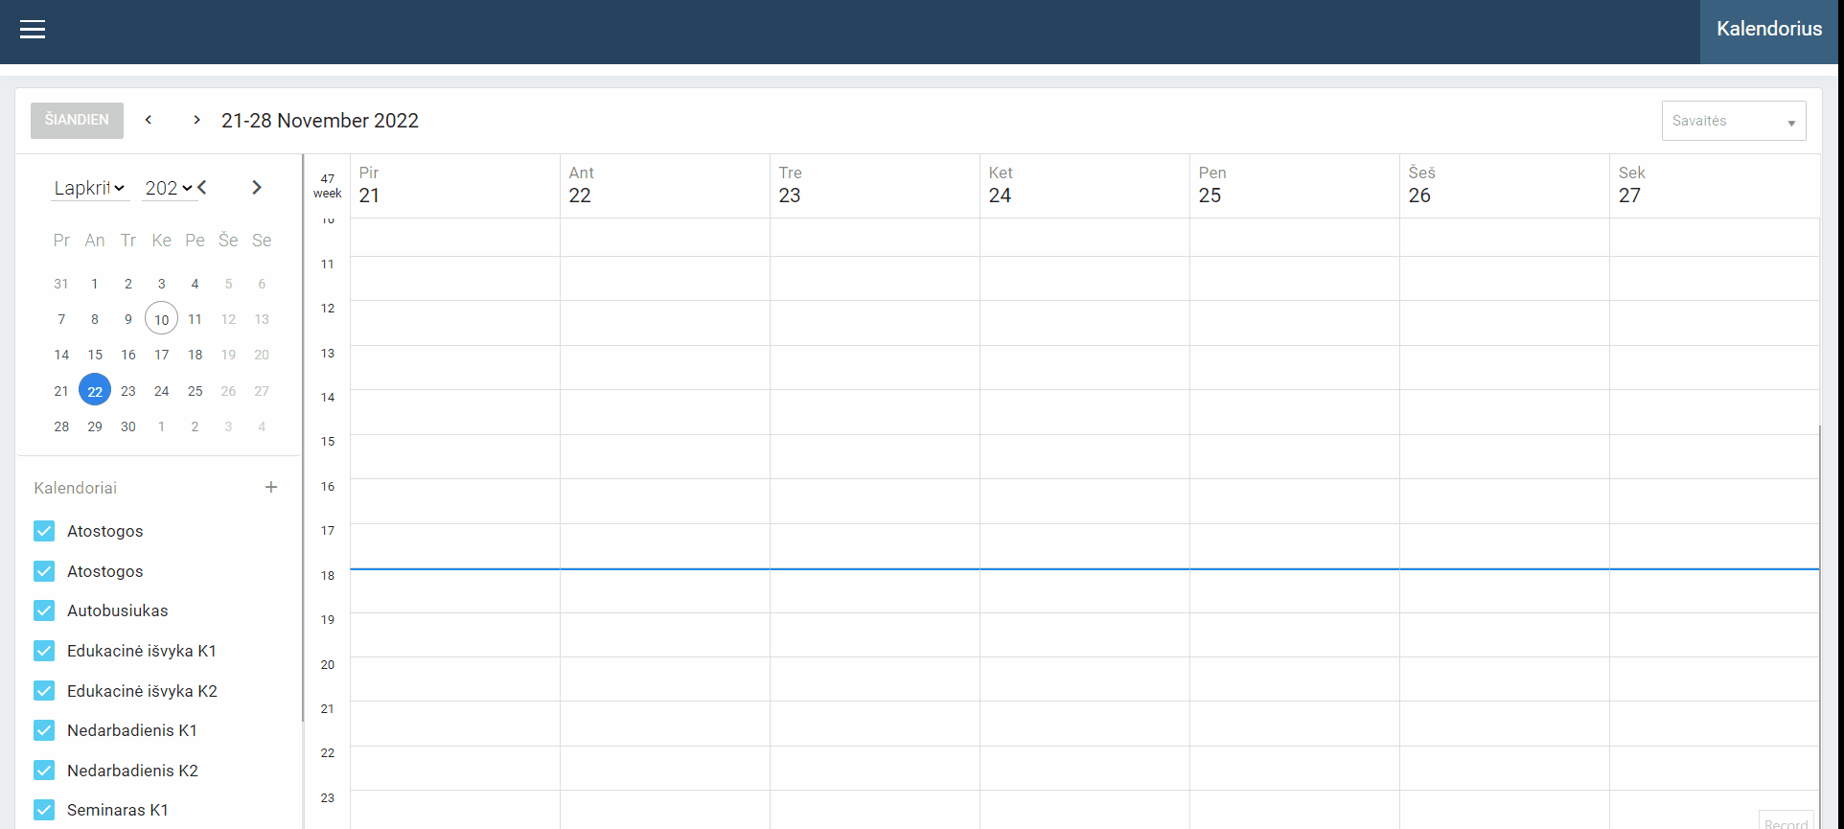
Task: Open the Kalendorius tab
Action: tap(1768, 30)
